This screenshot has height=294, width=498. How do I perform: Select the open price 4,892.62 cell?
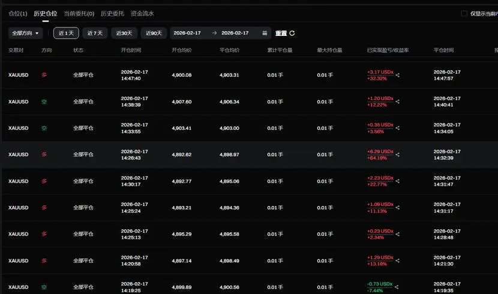coord(182,154)
